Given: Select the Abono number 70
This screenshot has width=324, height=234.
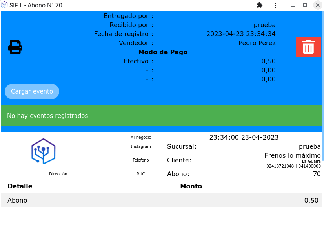Looking at the screenshot, I should click(317, 173).
